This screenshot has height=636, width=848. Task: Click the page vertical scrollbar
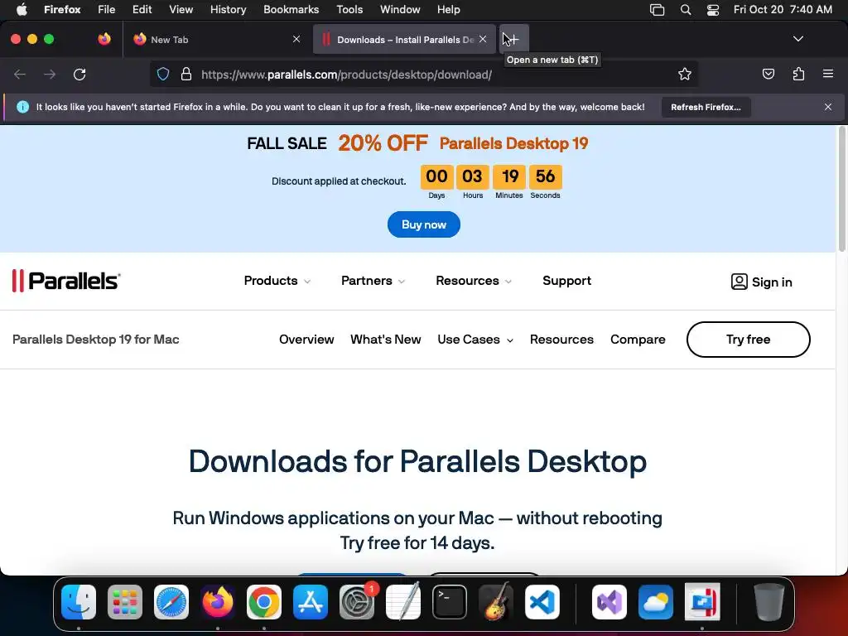(x=841, y=190)
